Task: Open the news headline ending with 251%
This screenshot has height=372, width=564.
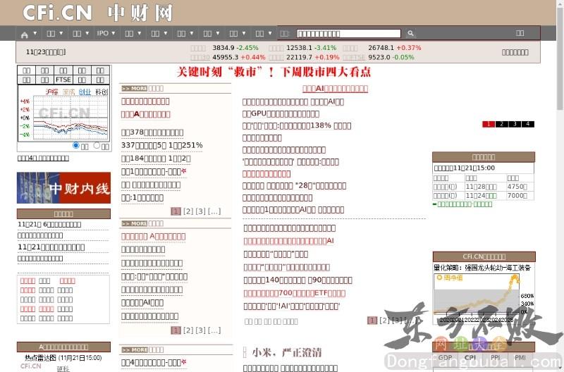Action: click(162, 145)
